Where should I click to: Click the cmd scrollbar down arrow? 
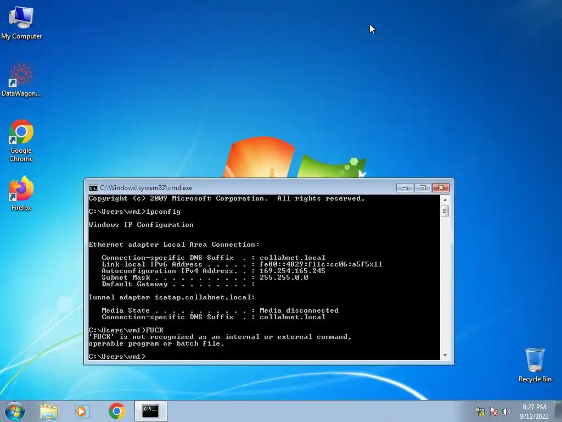point(445,356)
